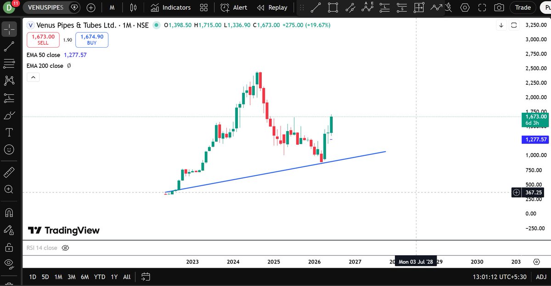The image size is (551, 286).
Task: Toggle ADJ adjusted data button
Action: pyautogui.click(x=540, y=277)
